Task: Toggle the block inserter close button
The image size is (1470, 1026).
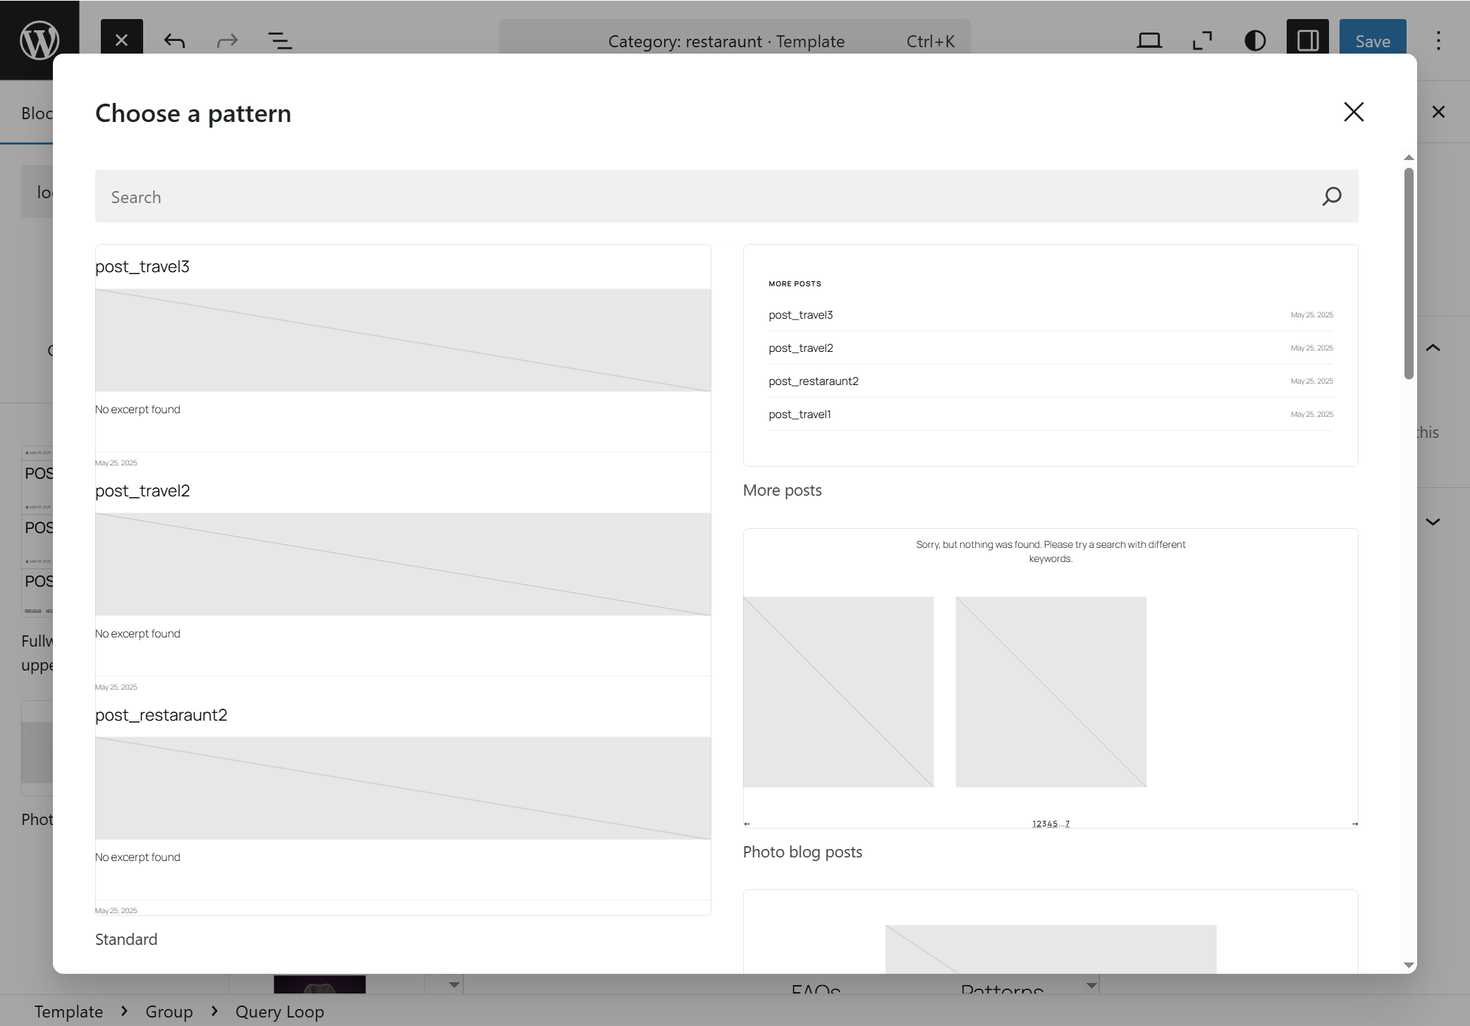Action: coord(121,40)
